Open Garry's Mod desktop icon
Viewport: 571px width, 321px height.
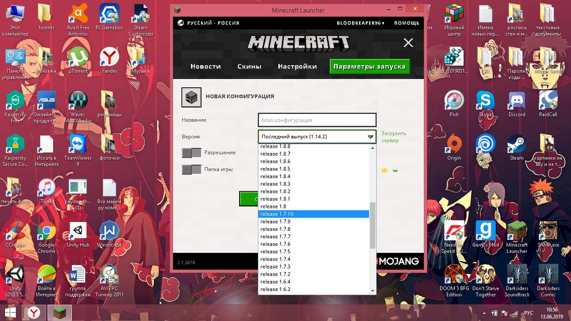[x=485, y=235]
